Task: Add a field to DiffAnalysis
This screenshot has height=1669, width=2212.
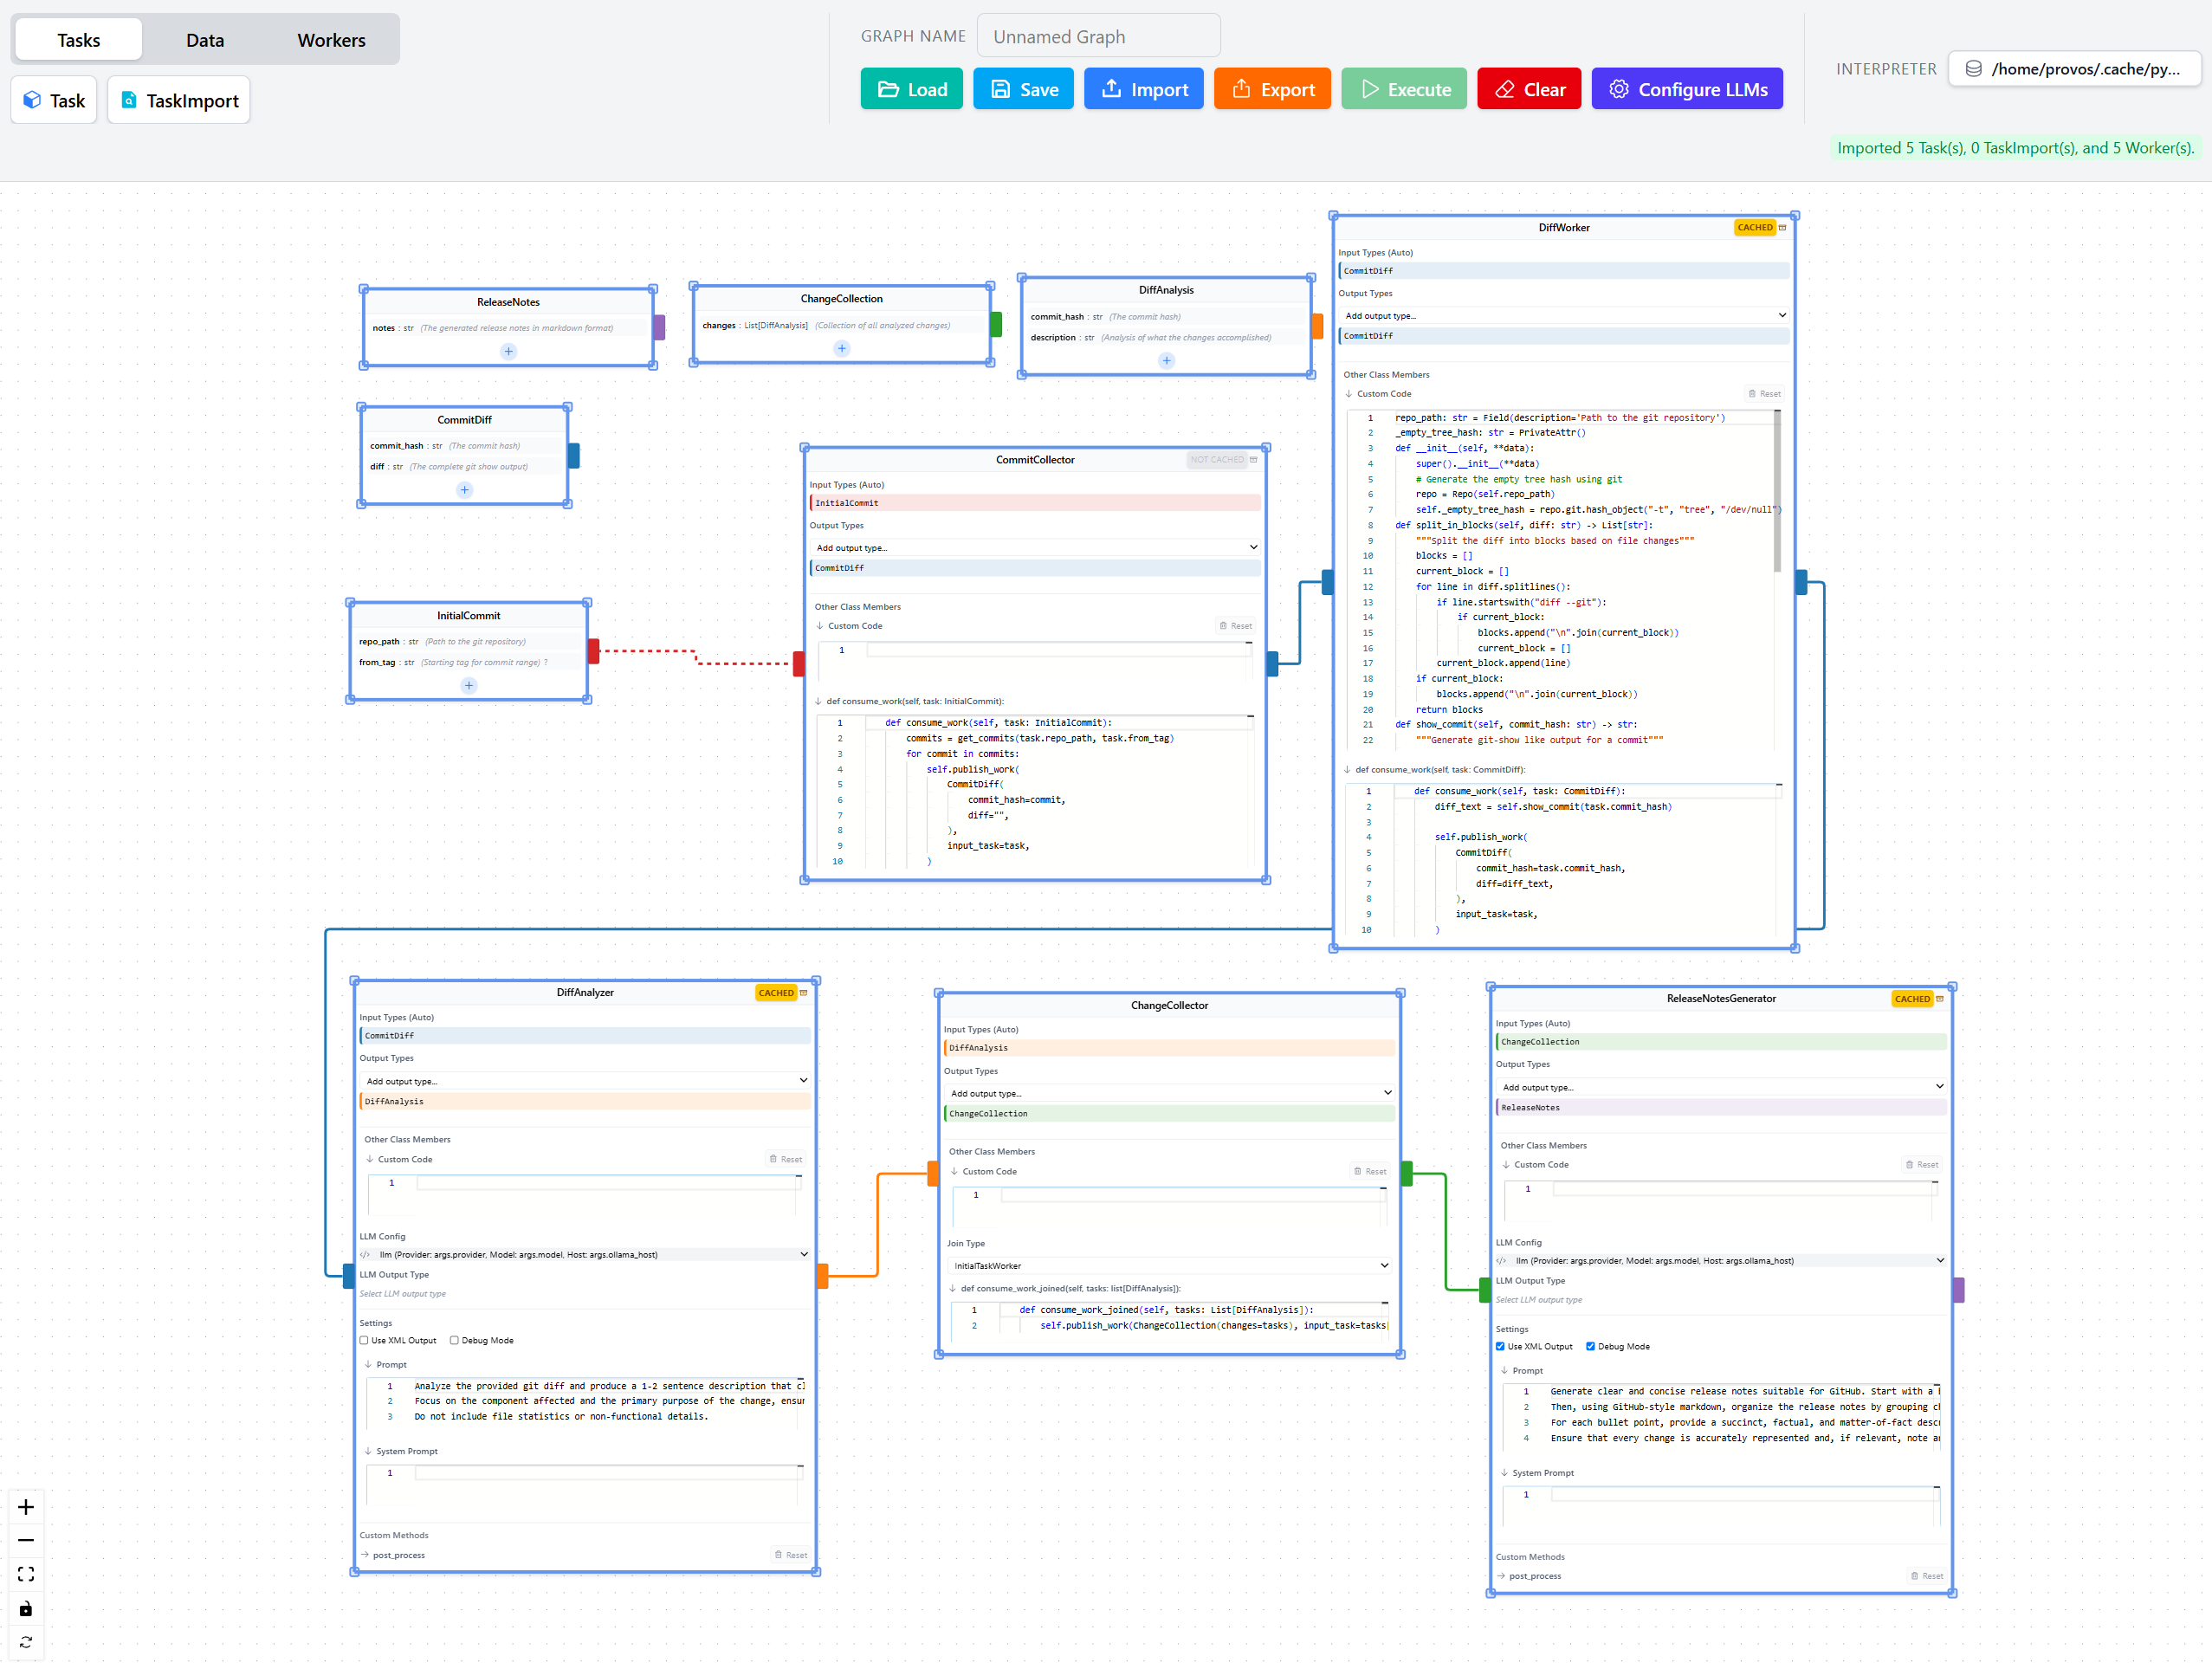Action: [x=1168, y=361]
